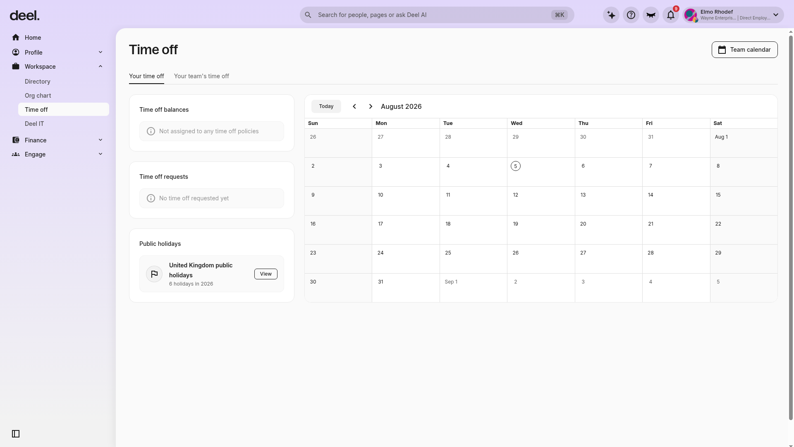This screenshot has height=447, width=794.
Task: Select the Your time off tab
Action: 146,76
